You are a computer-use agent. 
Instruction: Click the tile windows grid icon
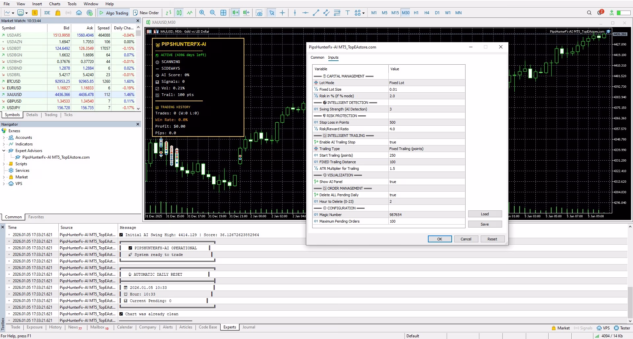point(223,13)
